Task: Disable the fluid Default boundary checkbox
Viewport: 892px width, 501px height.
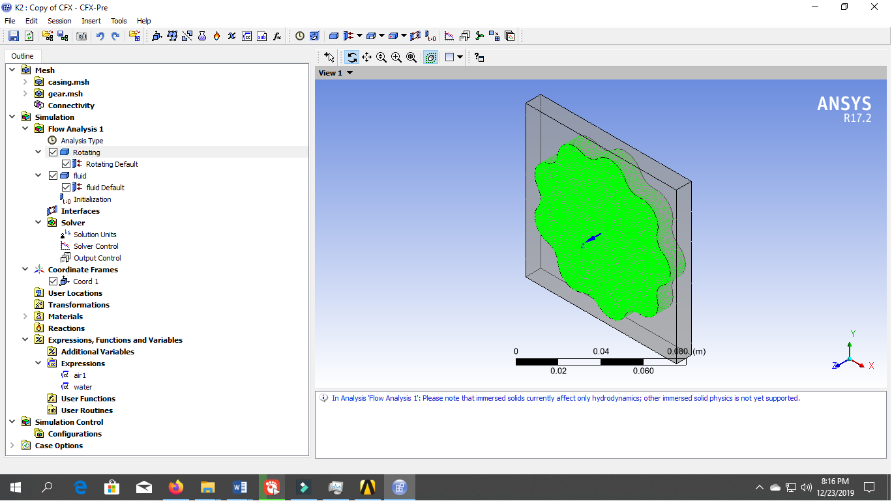Action: (66, 187)
